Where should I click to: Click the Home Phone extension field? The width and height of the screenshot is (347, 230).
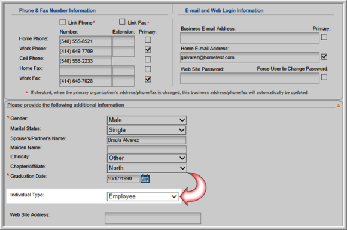[123, 41]
